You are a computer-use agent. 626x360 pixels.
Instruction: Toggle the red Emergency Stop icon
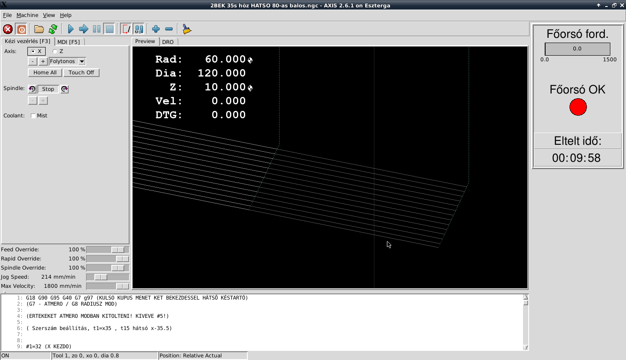click(8, 29)
